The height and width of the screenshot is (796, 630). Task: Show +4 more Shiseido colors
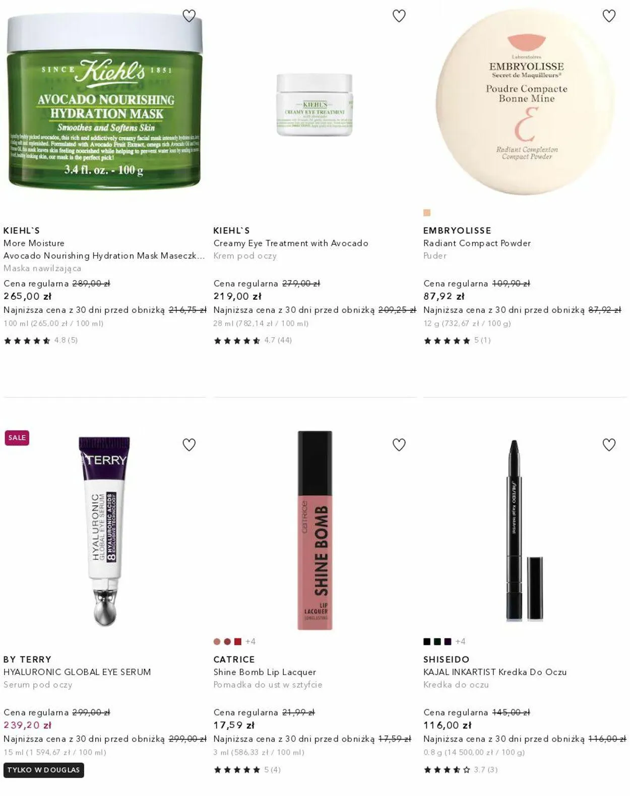460,642
